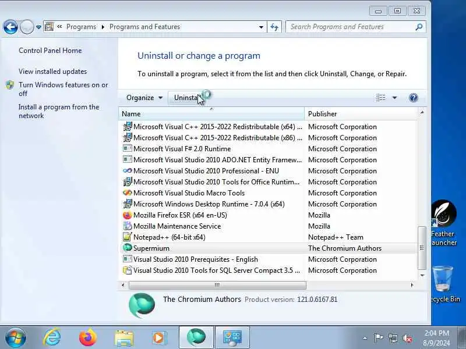Click the vertical scrollbar thumb
The width and height of the screenshot is (466, 349).
click(x=422, y=248)
